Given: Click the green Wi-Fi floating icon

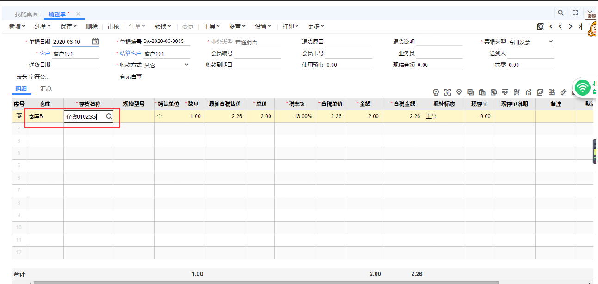Looking at the screenshot, I should pos(583,87).
